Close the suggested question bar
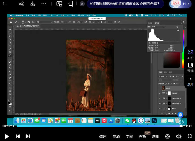This screenshot has height=141, width=195. click(x=82, y=4)
